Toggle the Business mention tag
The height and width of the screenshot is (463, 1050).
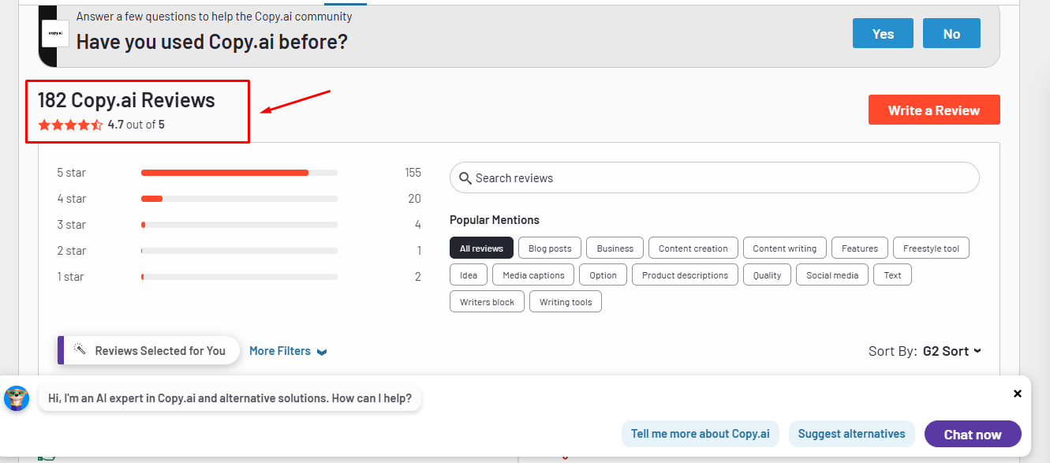click(615, 248)
